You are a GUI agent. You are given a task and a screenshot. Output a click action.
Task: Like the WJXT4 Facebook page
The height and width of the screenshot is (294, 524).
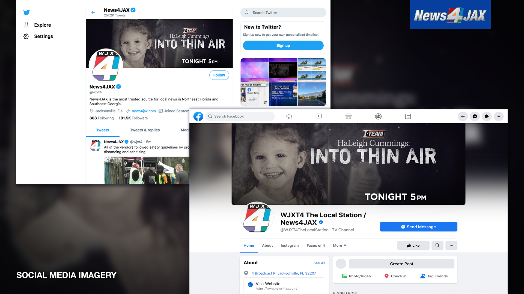pyautogui.click(x=413, y=245)
